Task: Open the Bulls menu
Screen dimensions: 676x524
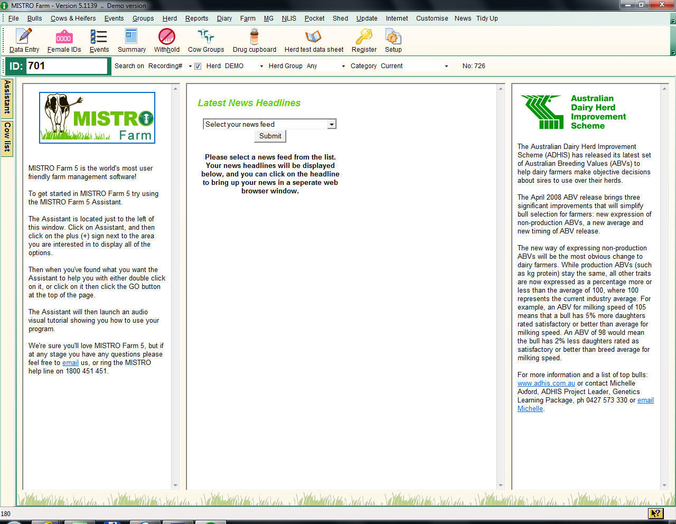Action: (x=34, y=18)
